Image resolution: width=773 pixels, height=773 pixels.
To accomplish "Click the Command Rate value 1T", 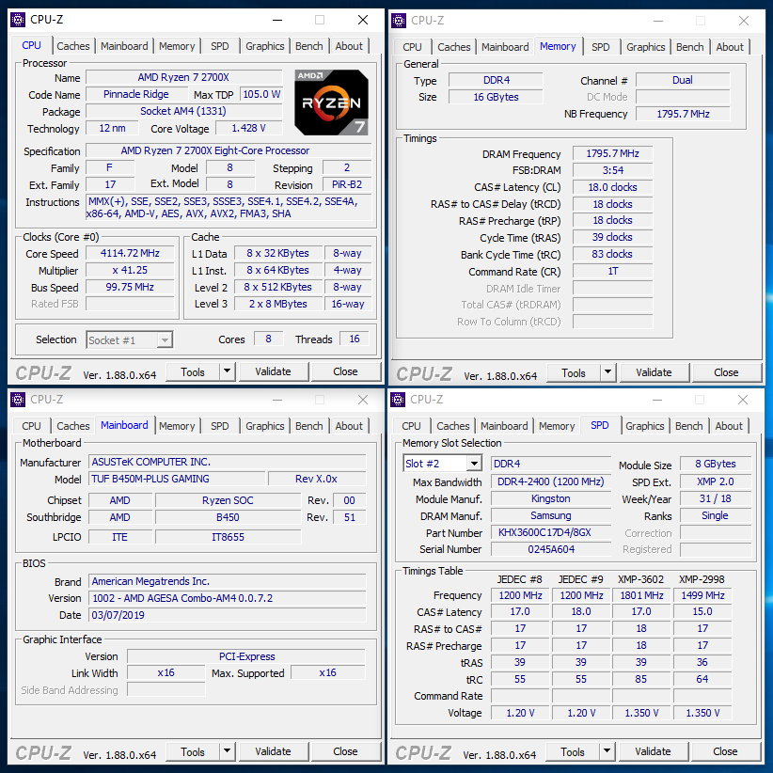I will (x=613, y=271).
